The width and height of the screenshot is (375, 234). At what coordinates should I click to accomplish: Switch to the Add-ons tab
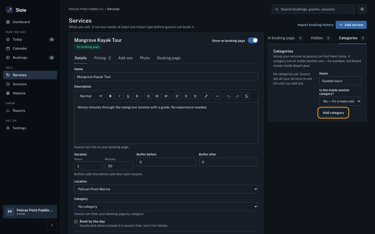click(125, 58)
